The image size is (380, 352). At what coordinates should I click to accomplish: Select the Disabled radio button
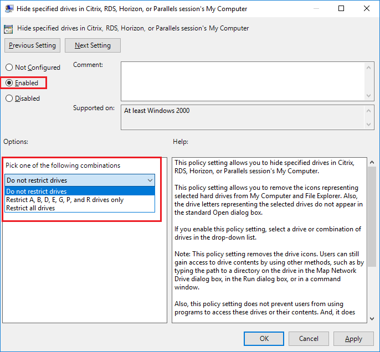[x=9, y=99]
